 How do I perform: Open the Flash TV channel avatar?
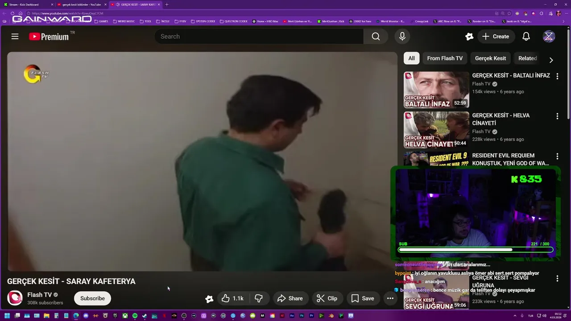pyautogui.click(x=15, y=298)
